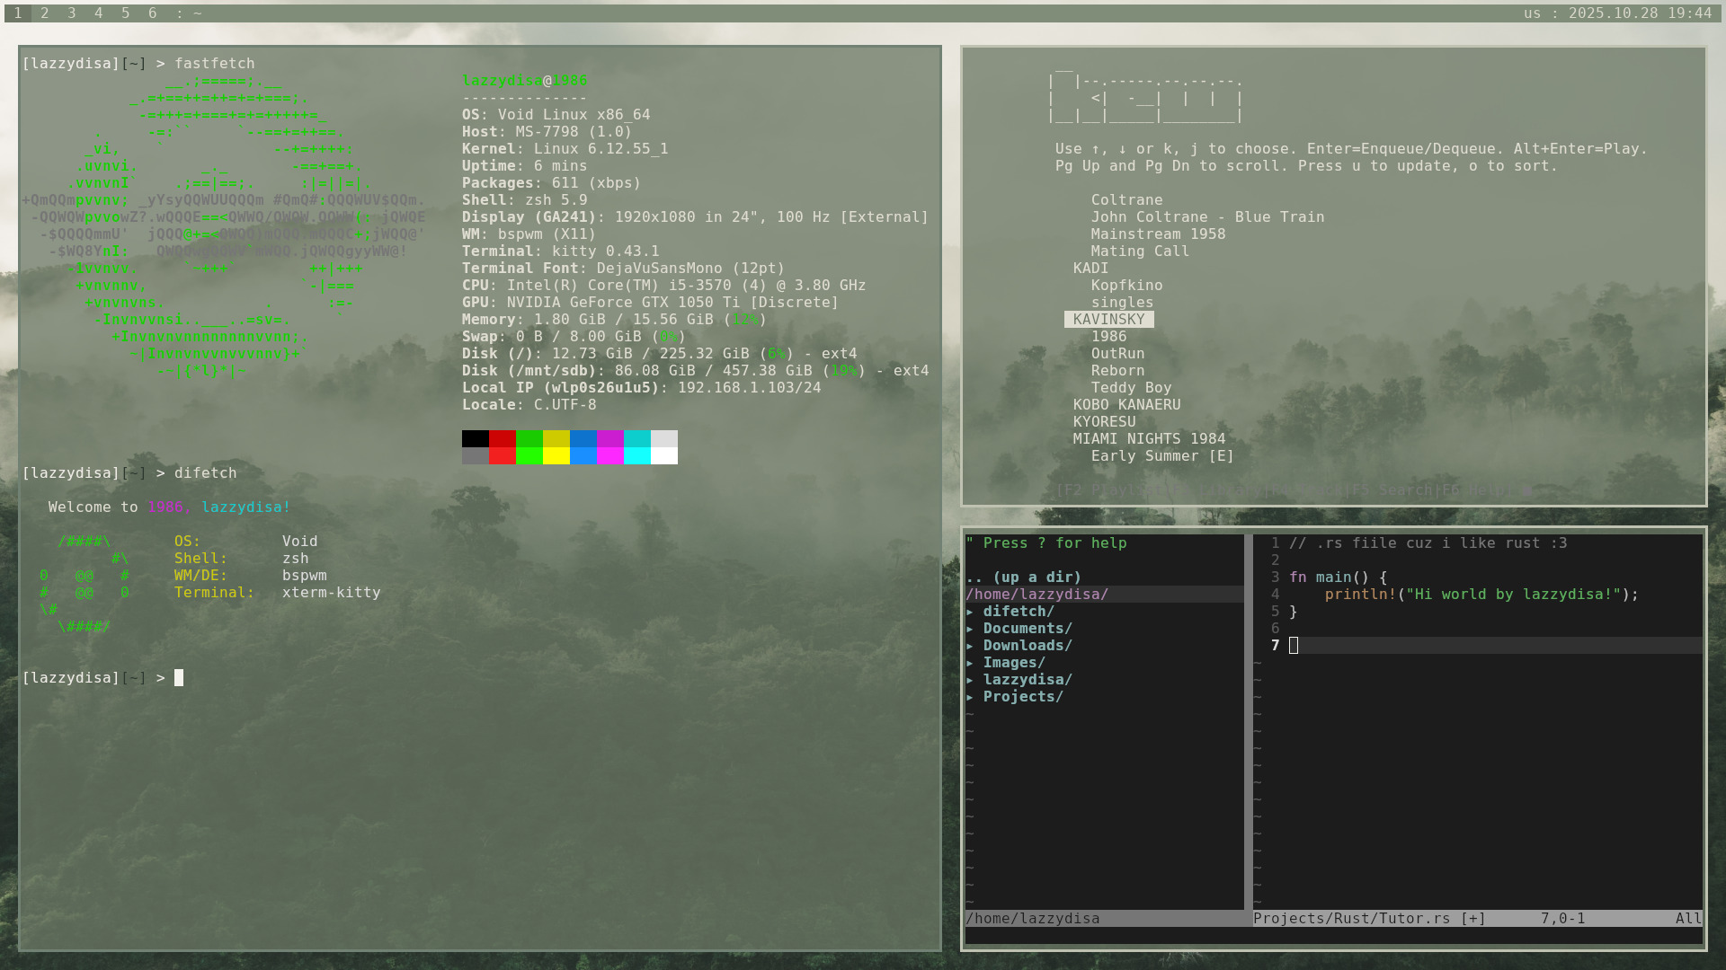Switch to workspace 2 in top bar
The image size is (1726, 970).
pos(44,13)
